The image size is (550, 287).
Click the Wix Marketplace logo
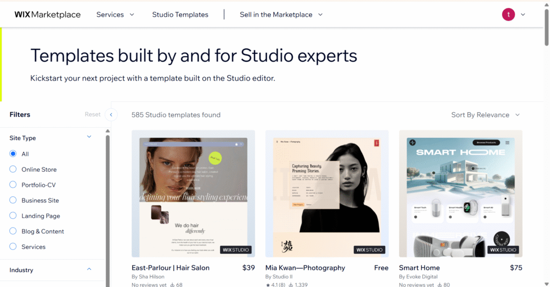pyautogui.click(x=47, y=14)
